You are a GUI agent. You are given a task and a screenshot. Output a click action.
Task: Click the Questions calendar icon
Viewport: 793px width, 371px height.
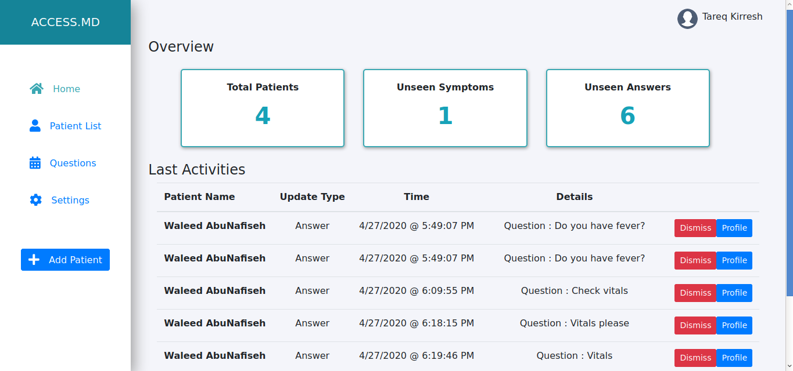[x=35, y=163]
